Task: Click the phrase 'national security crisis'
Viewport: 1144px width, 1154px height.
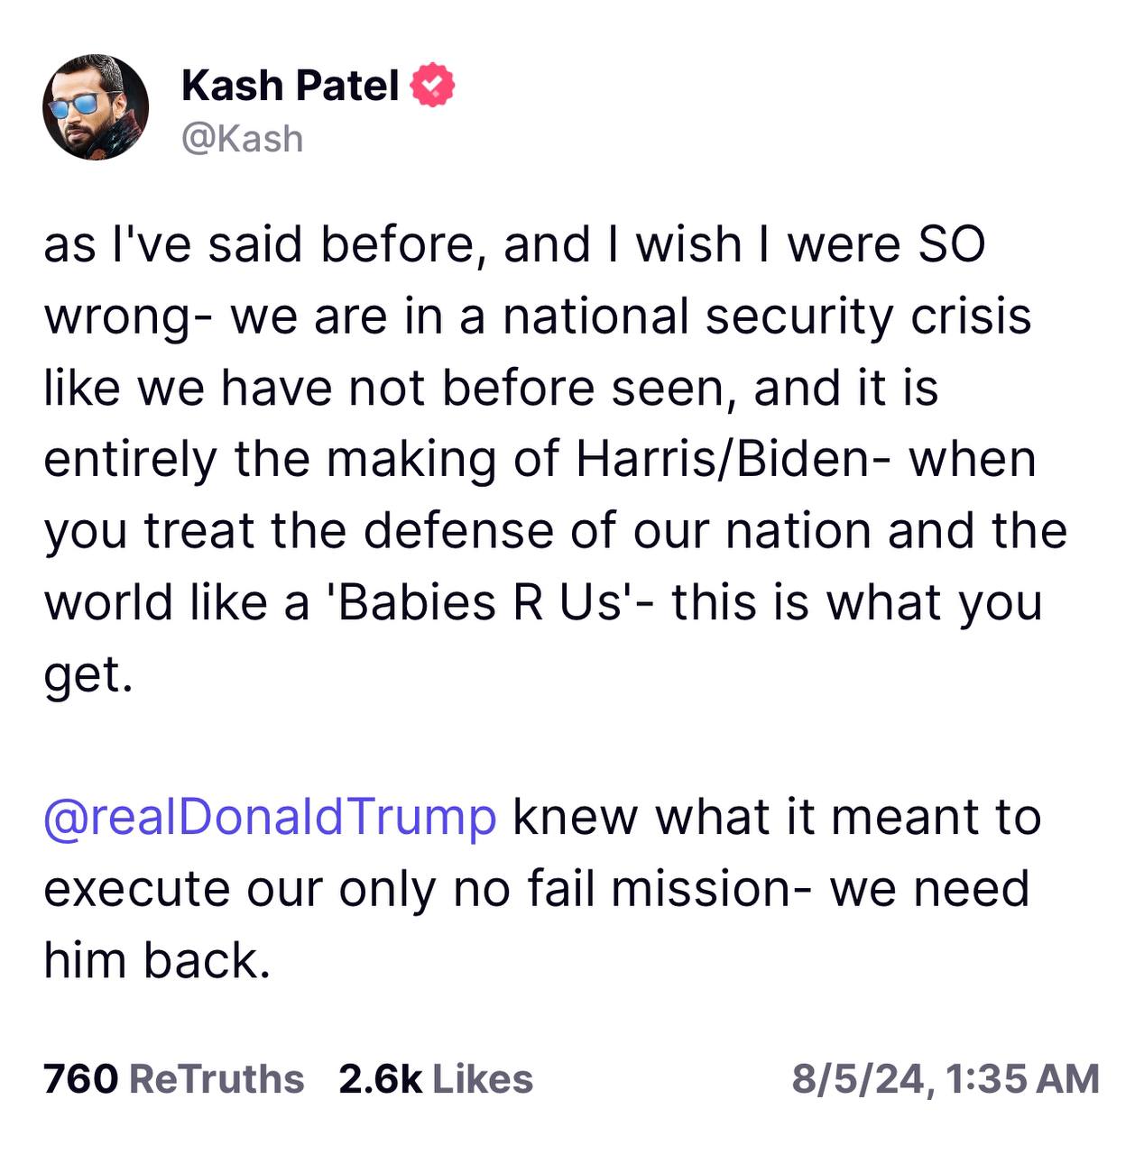Action: 767,316
